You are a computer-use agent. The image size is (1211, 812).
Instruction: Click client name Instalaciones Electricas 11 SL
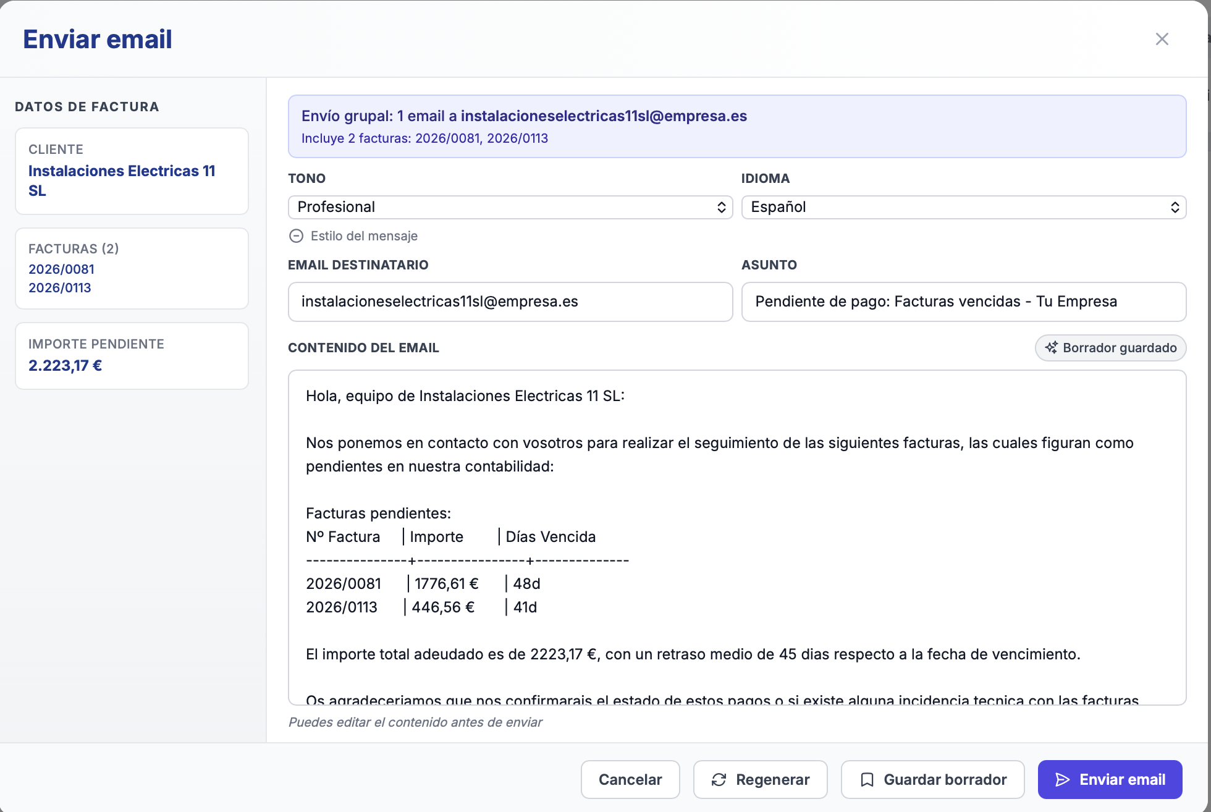(x=122, y=180)
